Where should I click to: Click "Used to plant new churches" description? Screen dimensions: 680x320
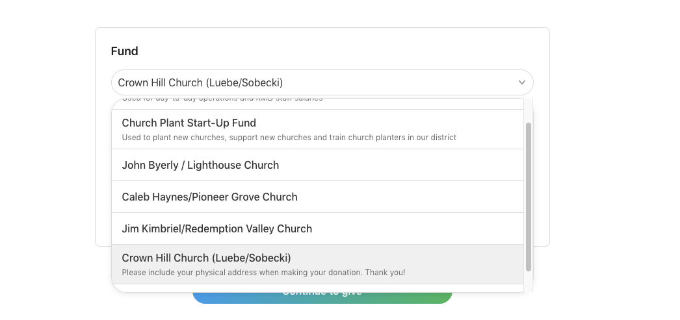[x=289, y=138]
